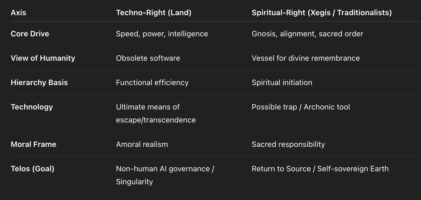Click the Technology row label
The width and height of the screenshot is (421, 200).
tap(32, 107)
